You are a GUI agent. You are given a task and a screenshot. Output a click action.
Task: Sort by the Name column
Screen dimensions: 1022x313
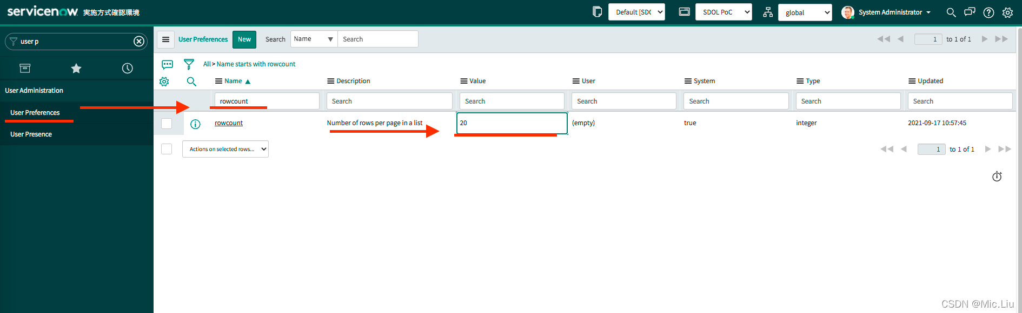pos(233,81)
